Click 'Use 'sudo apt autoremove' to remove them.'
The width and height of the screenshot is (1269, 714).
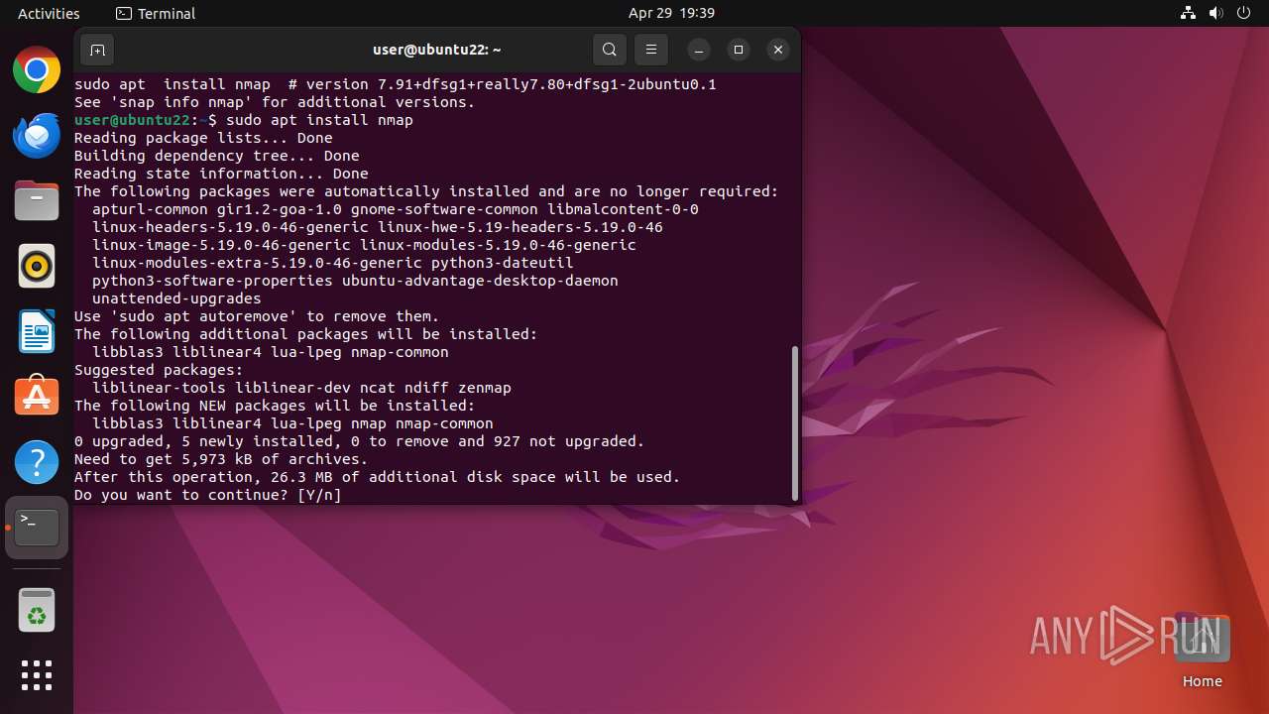[257, 316]
